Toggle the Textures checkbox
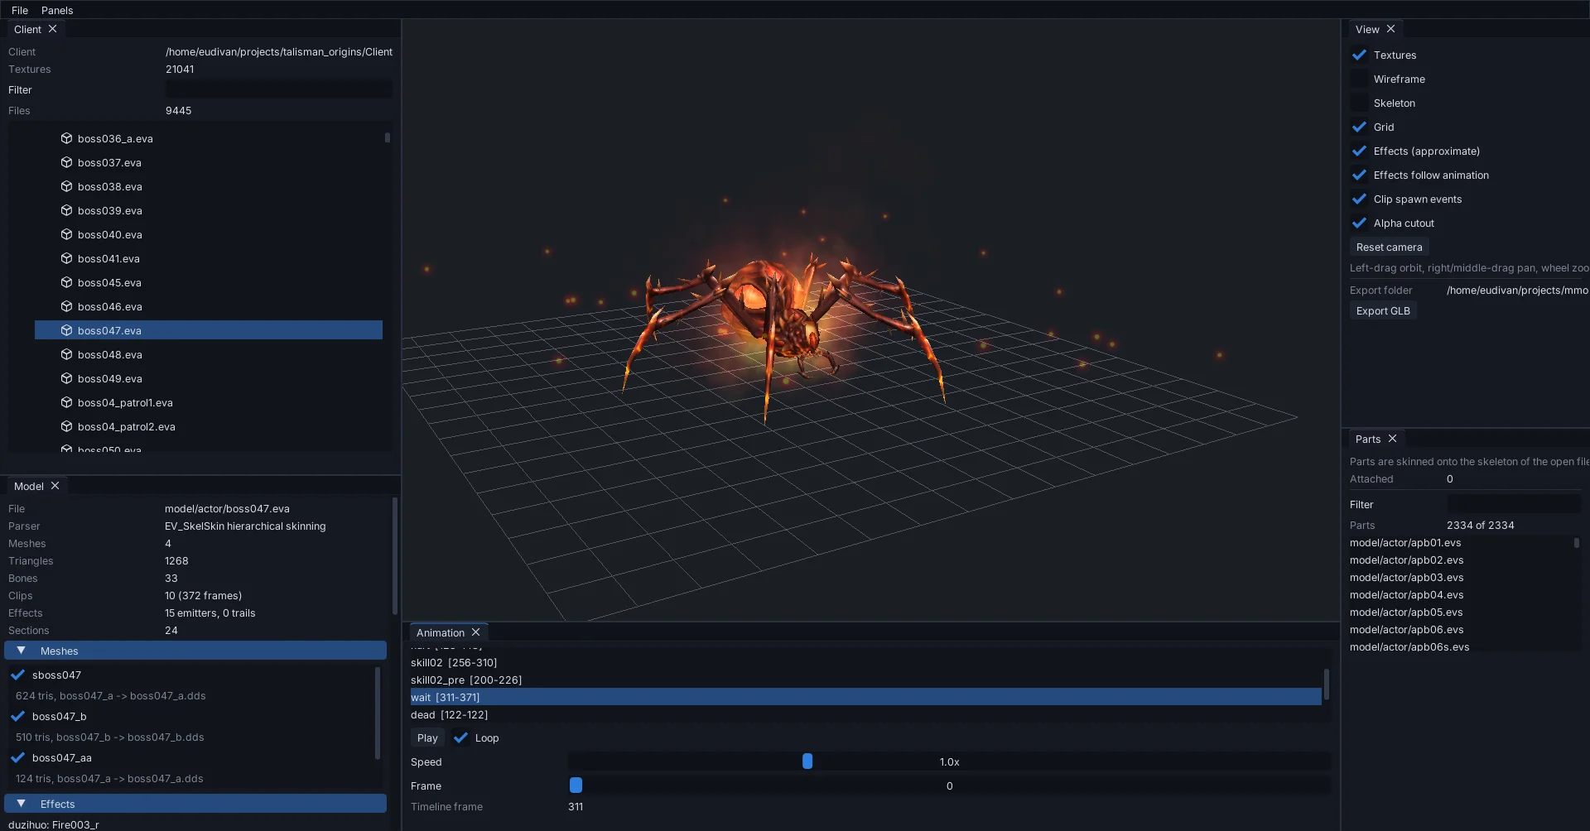1590x831 pixels. coord(1359,55)
